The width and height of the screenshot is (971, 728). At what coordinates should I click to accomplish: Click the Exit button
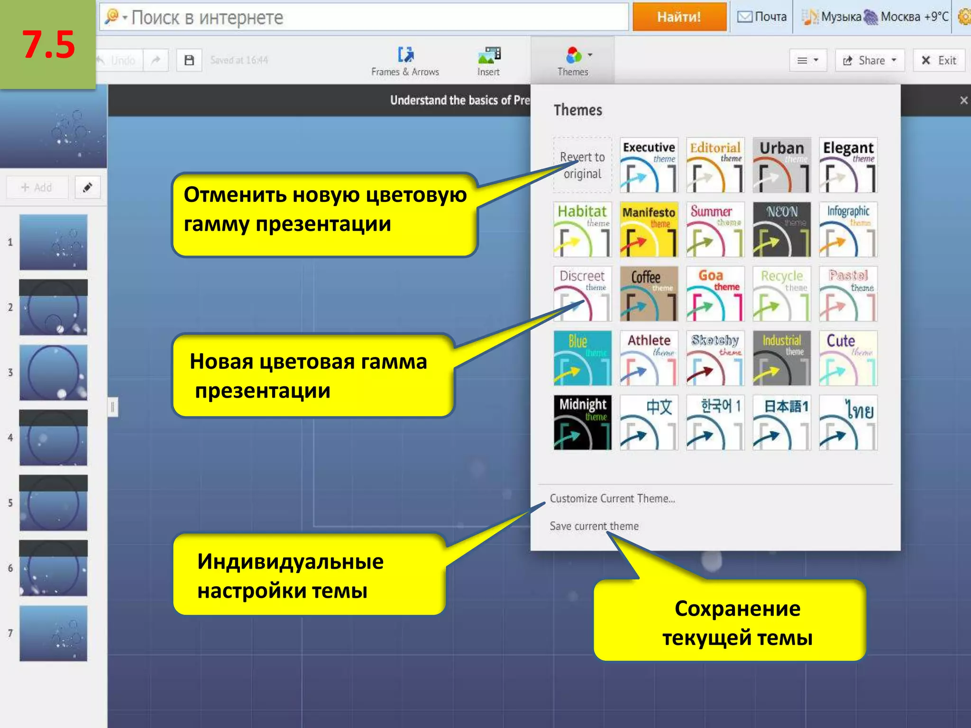939,60
